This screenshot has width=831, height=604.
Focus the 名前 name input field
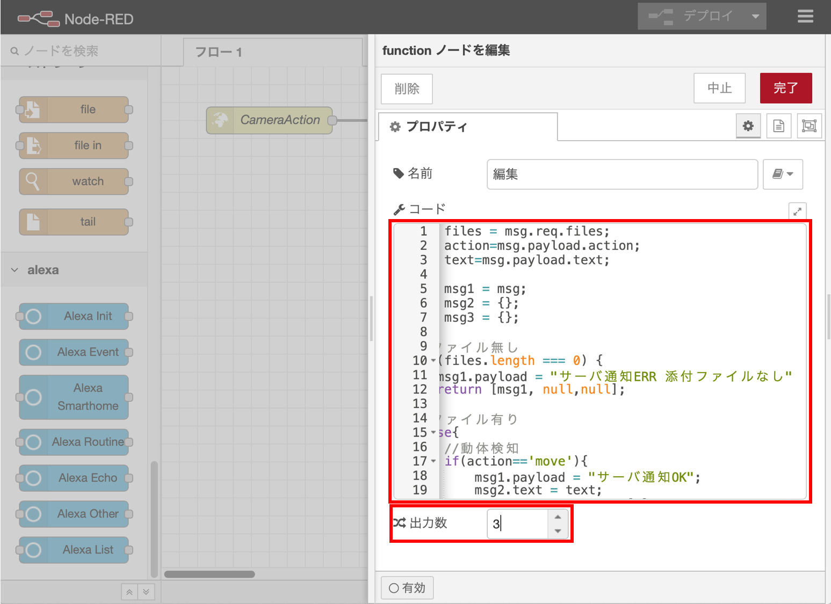point(622,174)
